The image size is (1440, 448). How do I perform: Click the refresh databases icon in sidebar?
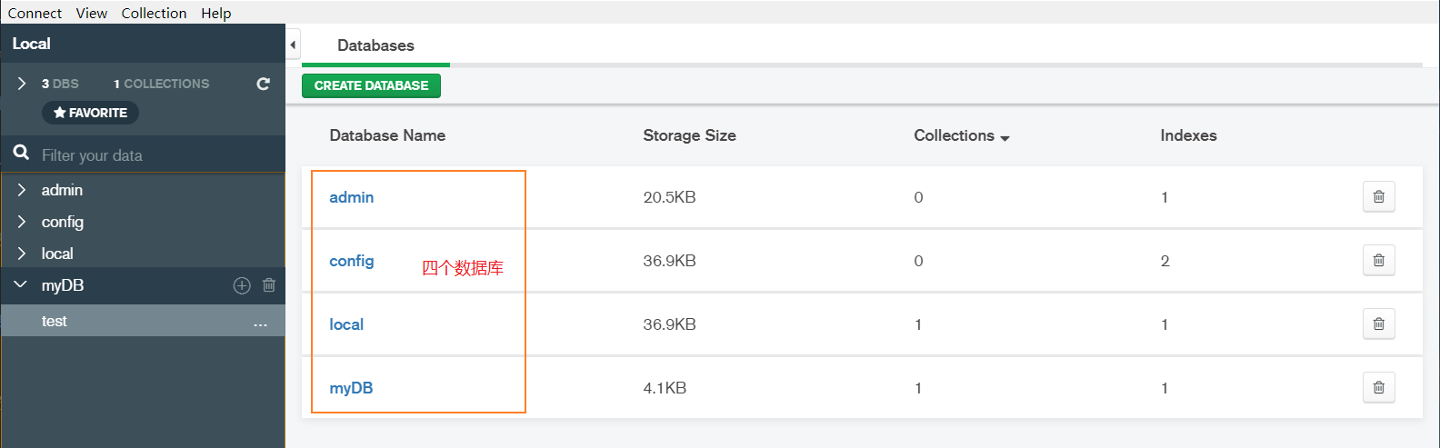264,84
